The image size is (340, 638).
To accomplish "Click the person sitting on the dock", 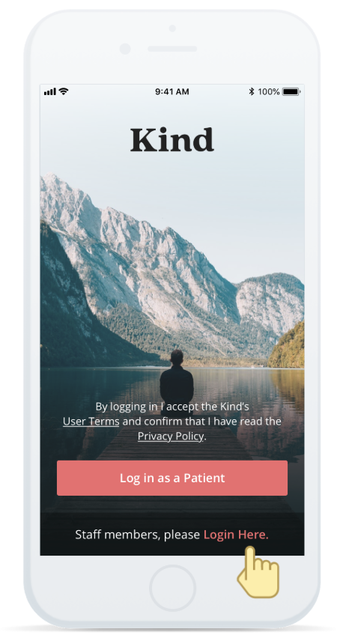I will tap(177, 377).
